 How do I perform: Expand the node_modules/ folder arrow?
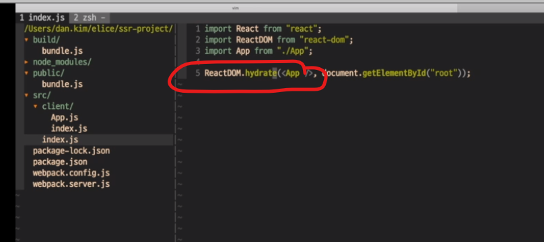coord(27,63)
